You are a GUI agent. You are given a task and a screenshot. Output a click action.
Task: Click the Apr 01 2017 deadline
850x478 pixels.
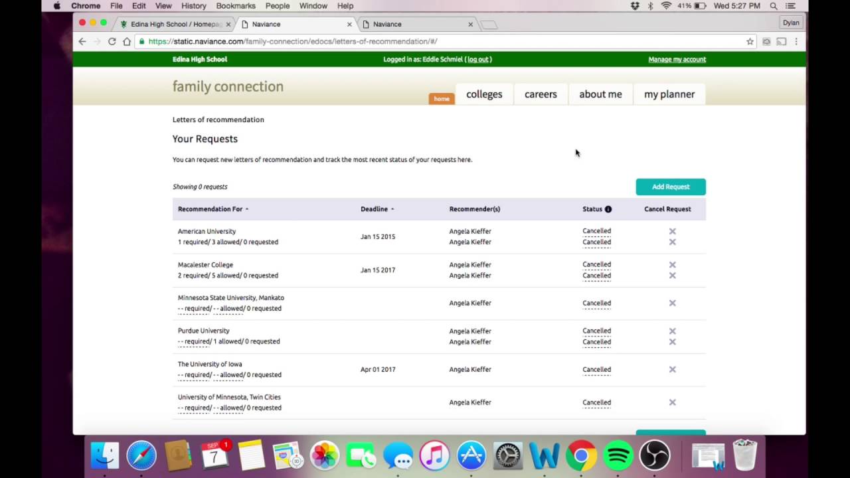point(378,369)
